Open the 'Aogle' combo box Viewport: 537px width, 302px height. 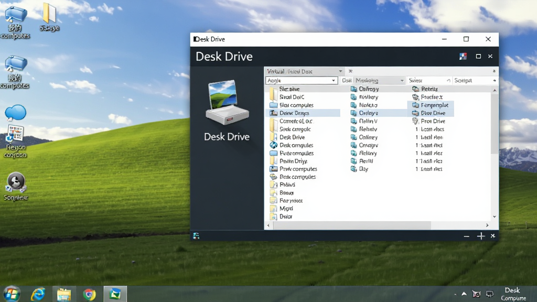(x=302, y=80)
